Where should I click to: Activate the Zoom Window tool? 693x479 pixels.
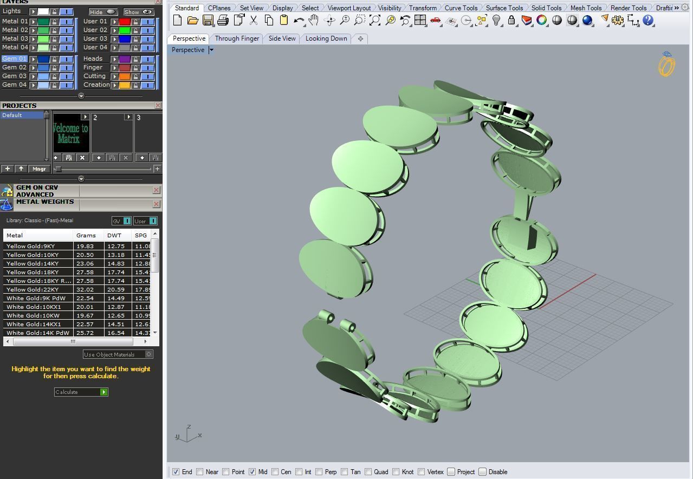coord(359,21)
